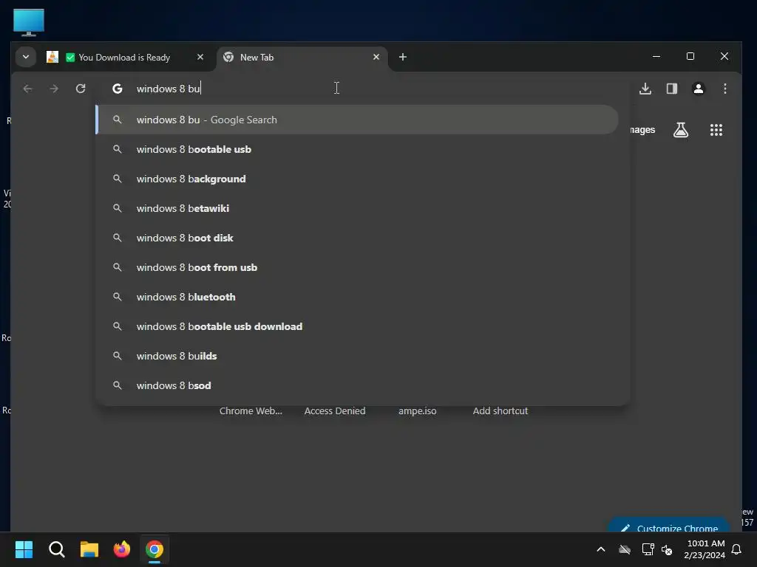
Task: Pick the 'windows 8 bsod' suggestion
Action: point(357,385)
